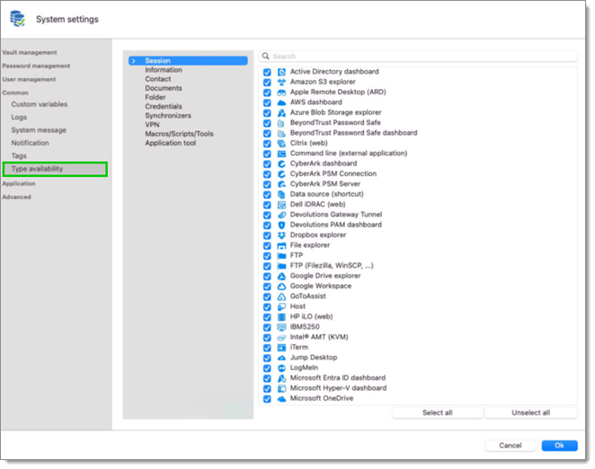Click the Jump Desktop icon

click(281, 358)
